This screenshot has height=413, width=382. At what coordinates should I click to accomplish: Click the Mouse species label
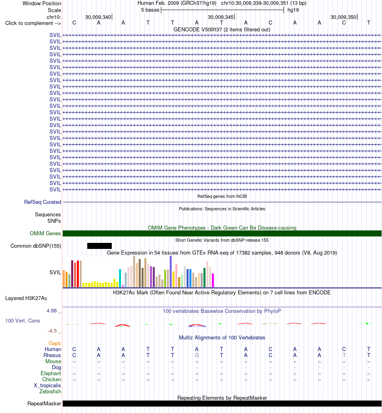coord(53,362)
